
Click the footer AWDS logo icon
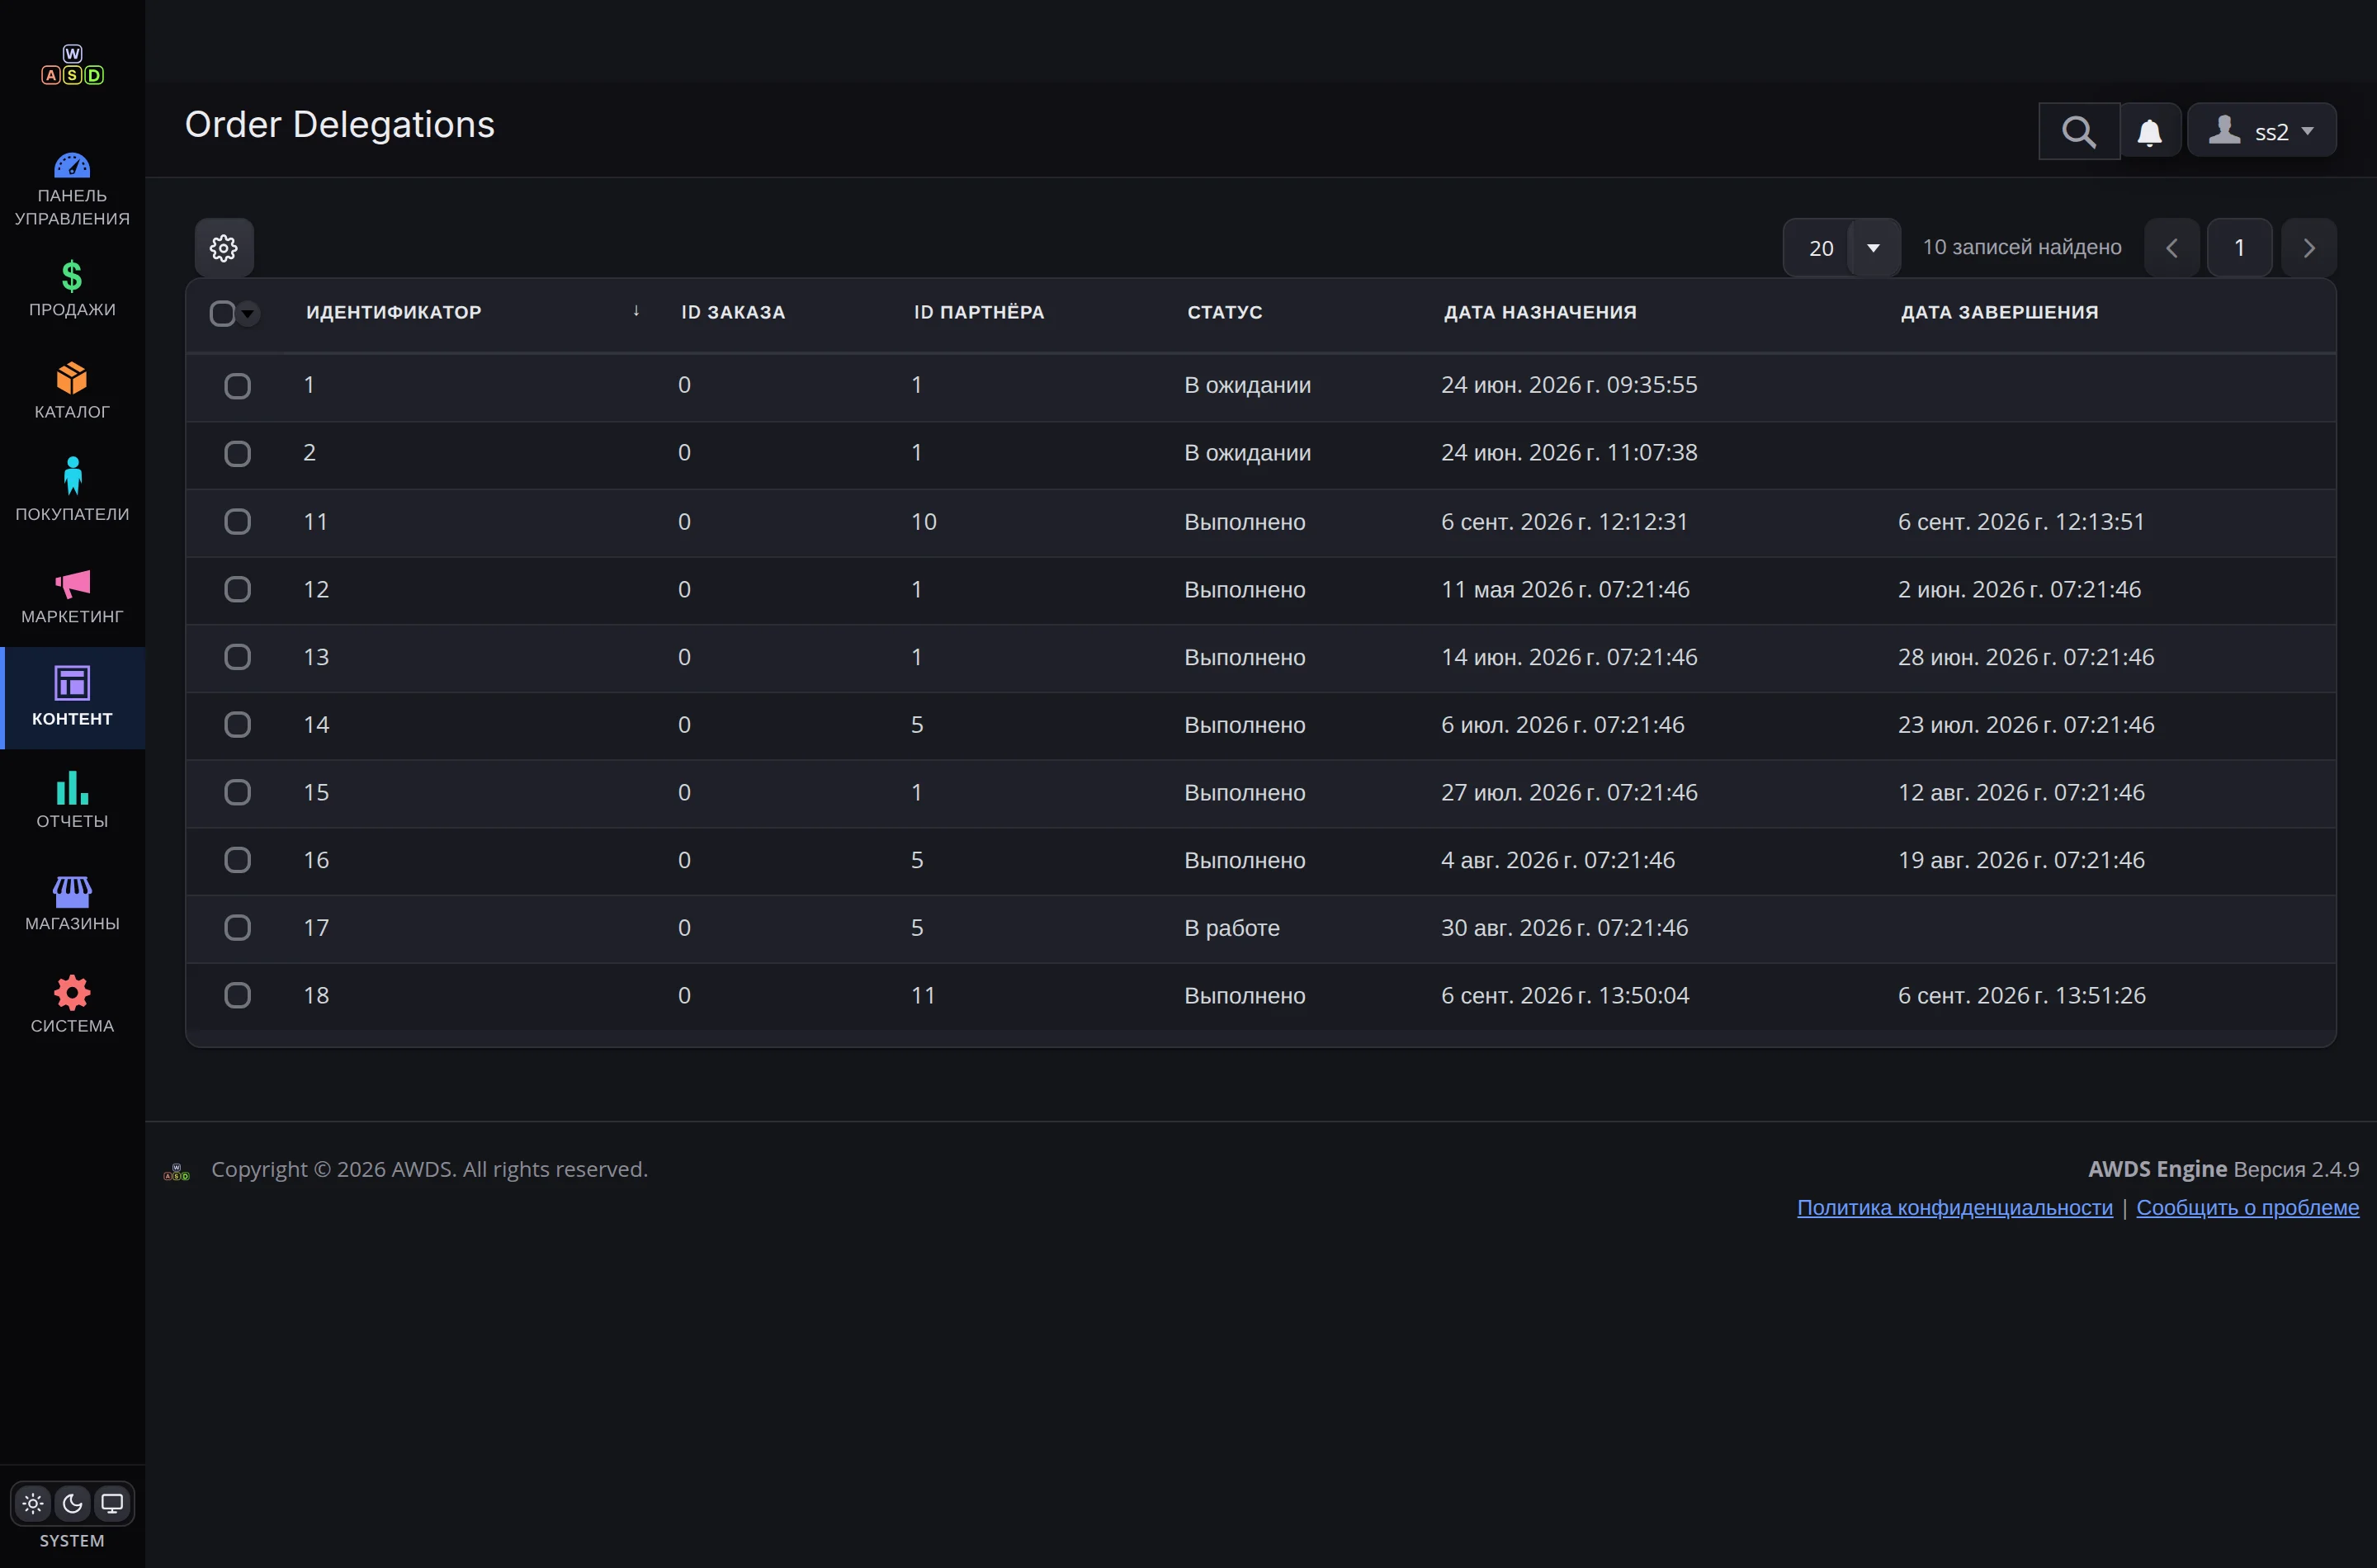point(177,1171)
